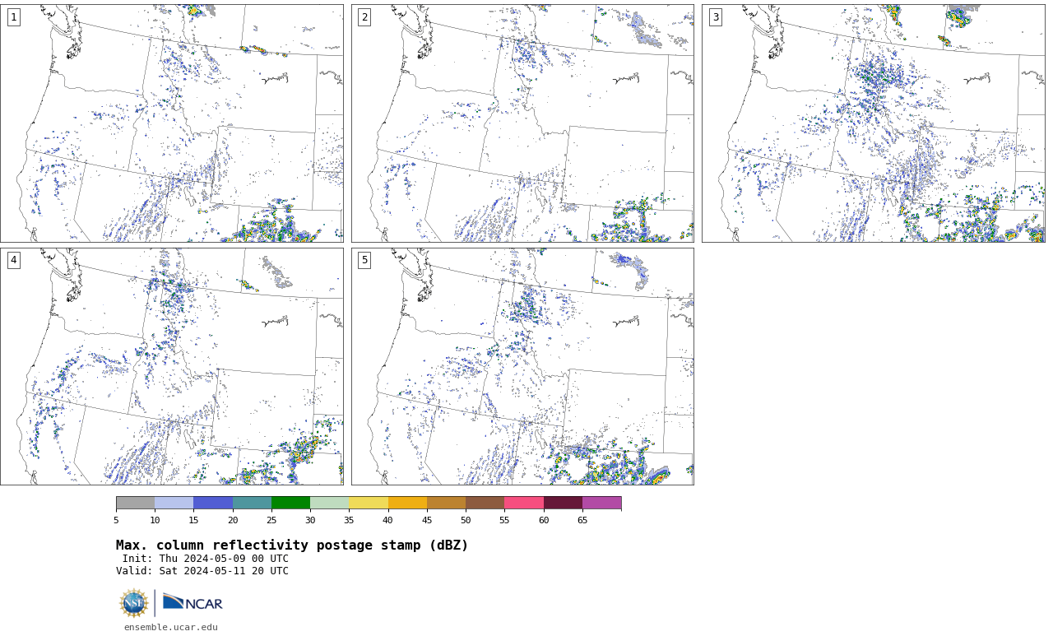Click the light lavender 10-15 dBZ swatch
1053x636 pixels.
(x=174, y=503)
